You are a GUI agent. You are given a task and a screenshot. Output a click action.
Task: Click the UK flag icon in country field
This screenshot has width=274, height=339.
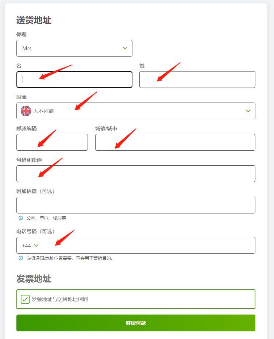[x=26, y=111]
